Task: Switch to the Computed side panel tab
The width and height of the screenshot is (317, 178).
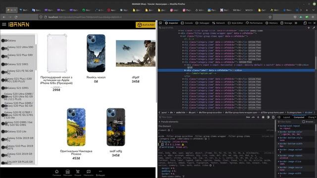Action: (299, 117)
